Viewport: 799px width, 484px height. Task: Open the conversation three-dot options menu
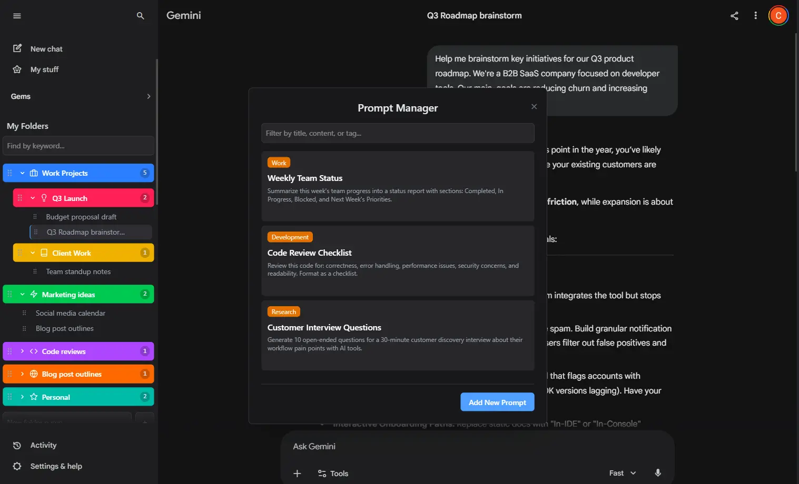(x=755, y=16)
